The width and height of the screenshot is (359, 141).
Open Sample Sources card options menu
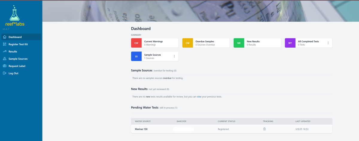(174, 56)
